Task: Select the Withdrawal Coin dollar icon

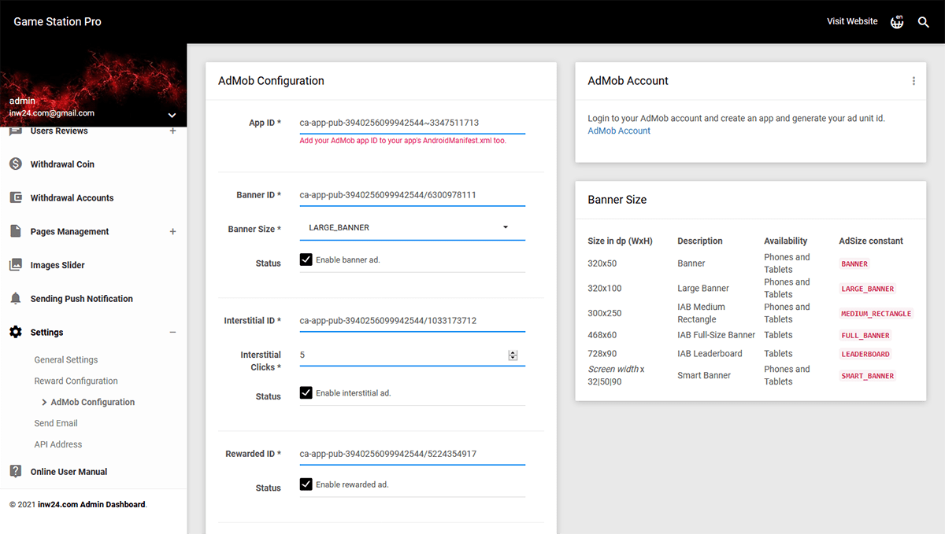Action: (16, 164)
